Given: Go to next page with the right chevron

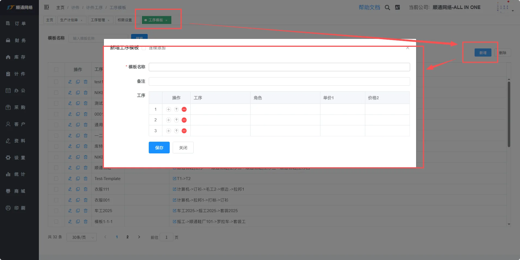Looking at the screenshot, I should 139,237.
